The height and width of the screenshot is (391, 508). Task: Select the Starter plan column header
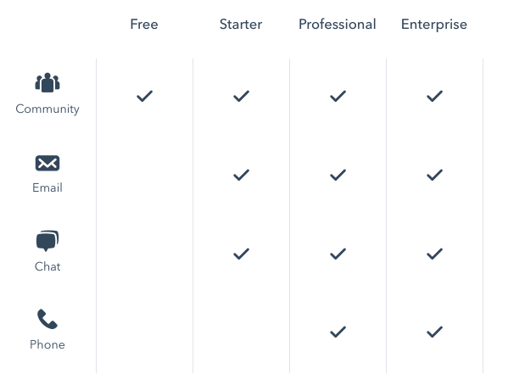pyautogui.click(x=241, y=25)
